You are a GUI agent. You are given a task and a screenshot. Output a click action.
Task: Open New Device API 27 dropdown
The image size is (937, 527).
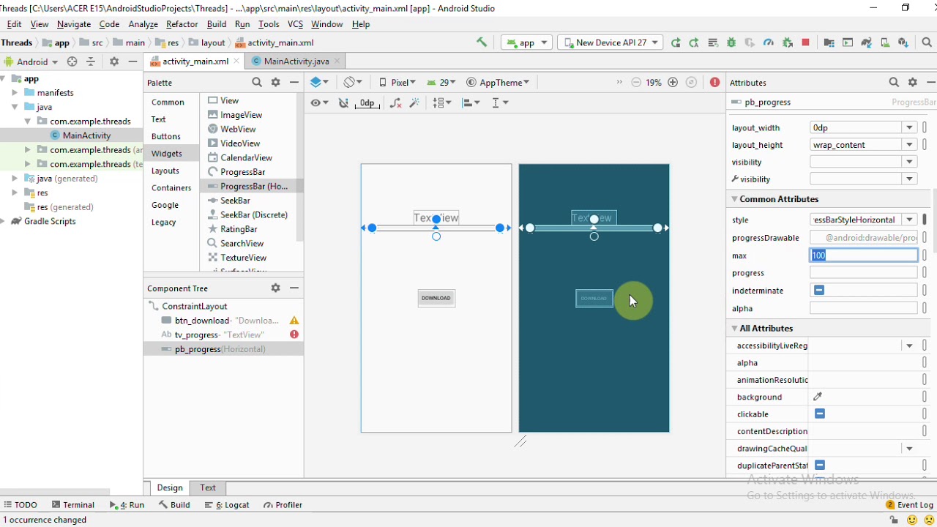tap(611, 42)
